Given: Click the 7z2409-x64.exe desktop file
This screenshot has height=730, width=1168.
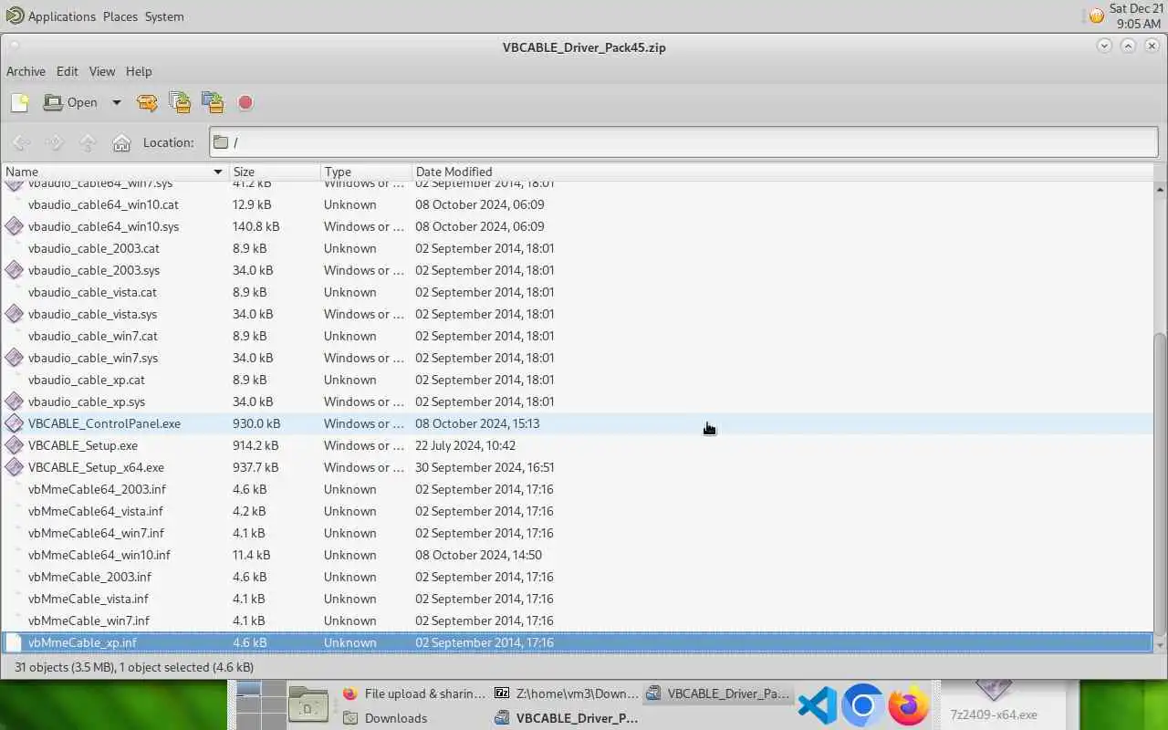Looking at the screenshot, I should [x=994, y=704].
